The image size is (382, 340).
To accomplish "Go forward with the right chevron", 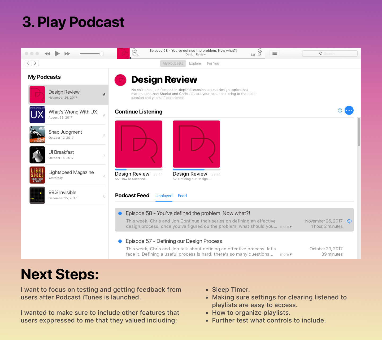I will click(35, 63).
